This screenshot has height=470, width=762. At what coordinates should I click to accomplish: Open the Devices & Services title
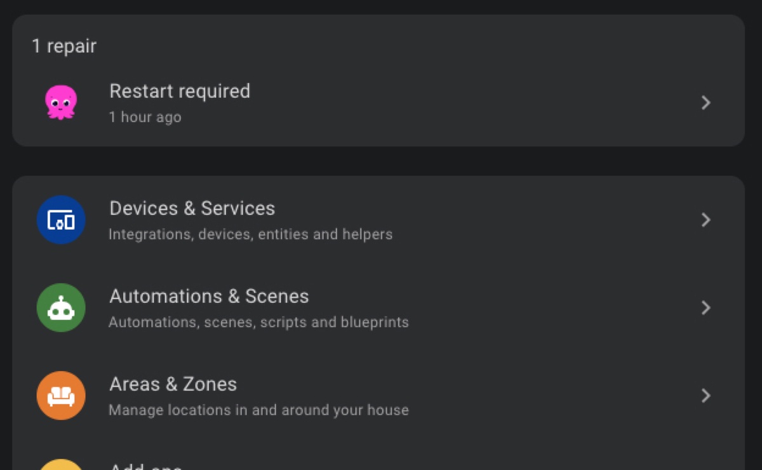coord(192,208)
